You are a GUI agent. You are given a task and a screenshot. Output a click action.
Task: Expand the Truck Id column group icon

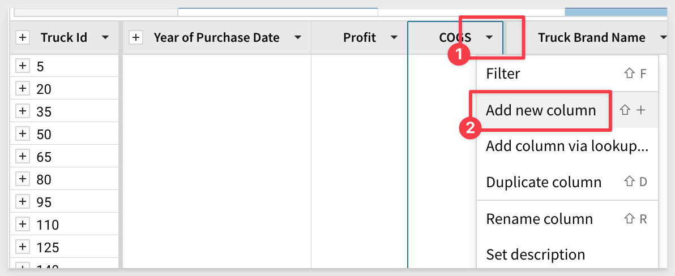23,38
